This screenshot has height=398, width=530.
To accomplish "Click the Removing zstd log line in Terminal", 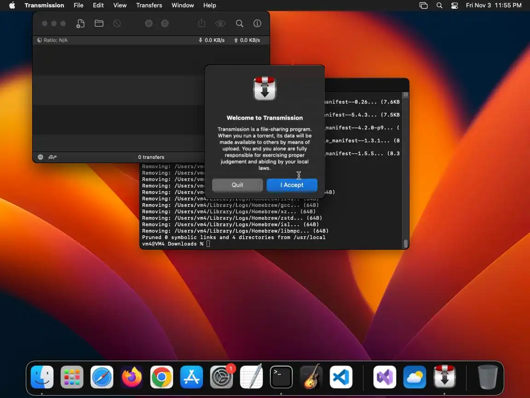I will tap(232, 218).
